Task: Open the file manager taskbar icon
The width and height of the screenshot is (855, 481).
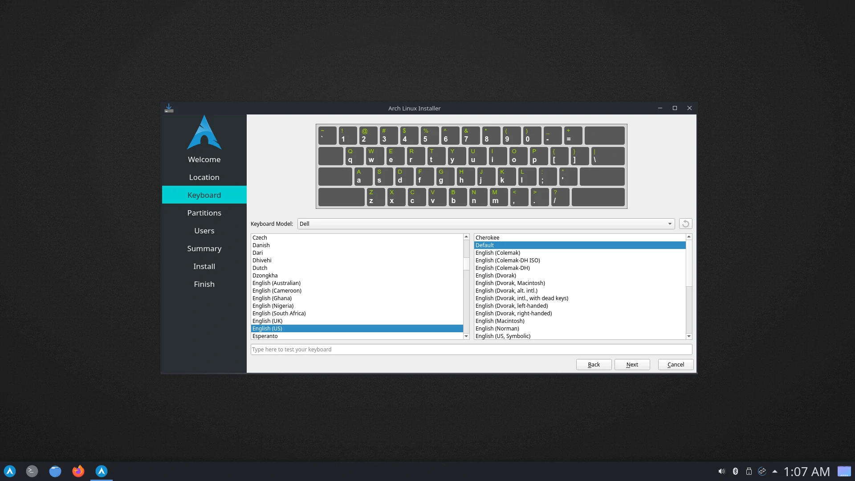Action: pos(55,471)
